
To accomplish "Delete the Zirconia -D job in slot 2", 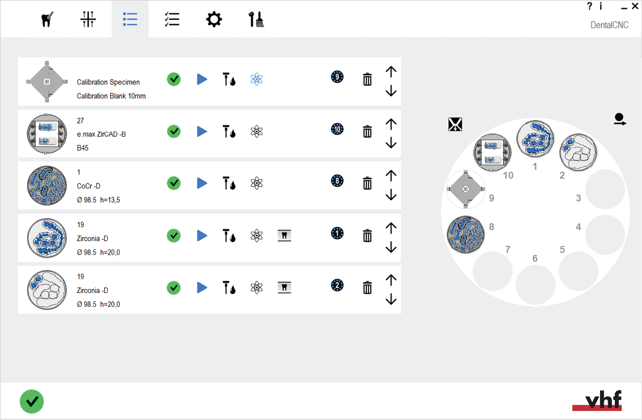I will 367,288.
